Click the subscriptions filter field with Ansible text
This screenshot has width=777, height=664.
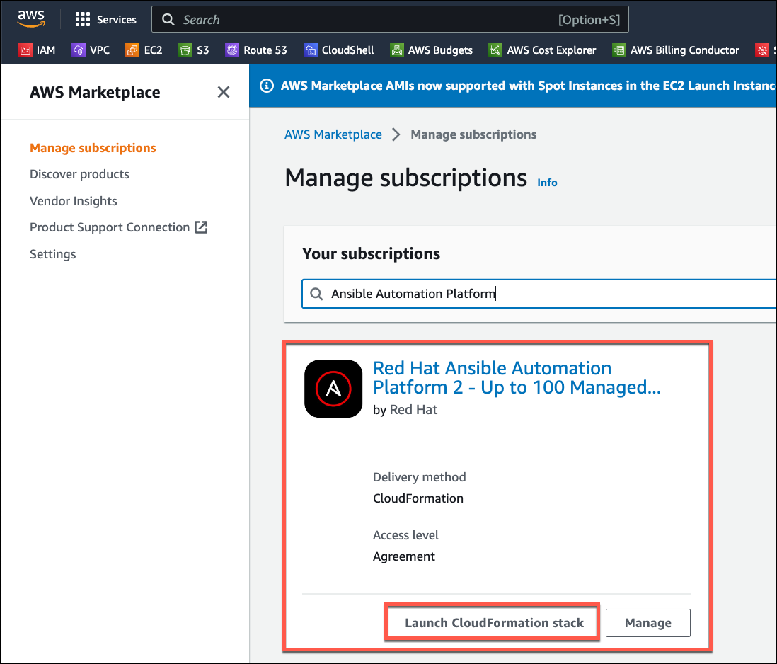pos(539,294)
